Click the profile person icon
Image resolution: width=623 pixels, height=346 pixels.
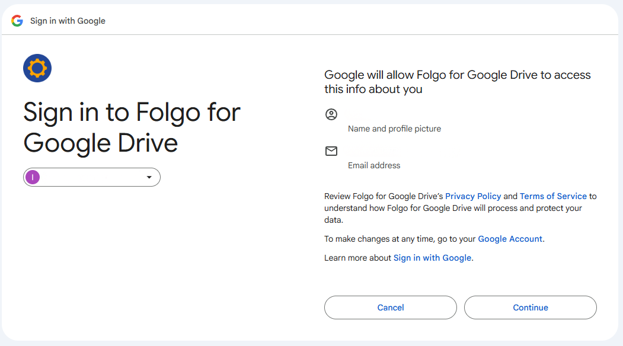[331, 114]
